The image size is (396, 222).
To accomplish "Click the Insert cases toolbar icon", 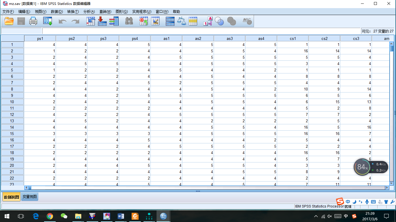I will (x=144, y=21).
